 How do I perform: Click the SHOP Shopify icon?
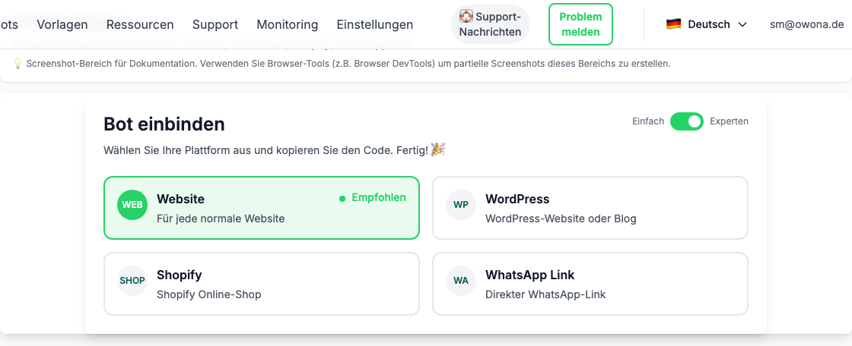point(132,281)
